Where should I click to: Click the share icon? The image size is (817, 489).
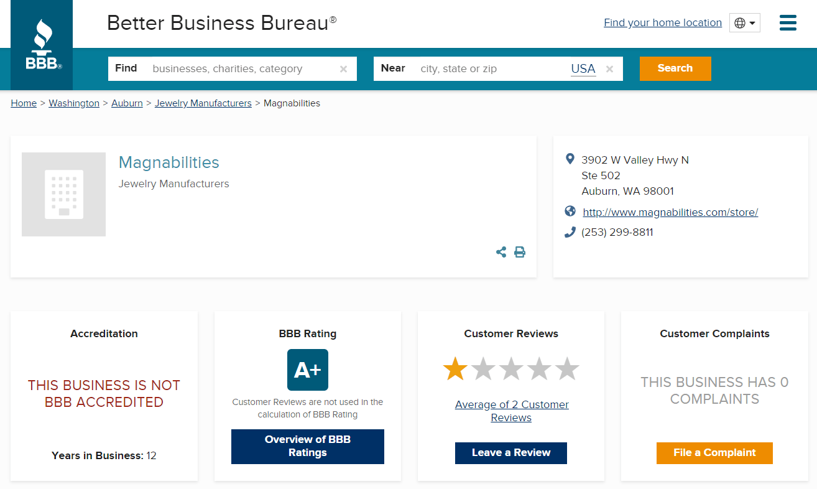pos(501,252)
